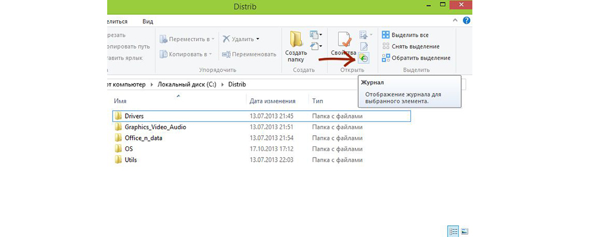This screenshot has height=237, width=592.
Task: Switch to details view icon in status bar
Action: click(453, 230)
